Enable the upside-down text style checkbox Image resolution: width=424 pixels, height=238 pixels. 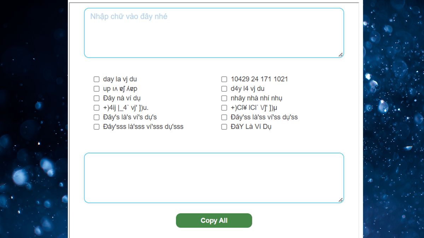pyautogui.click(x=96, y=89)
